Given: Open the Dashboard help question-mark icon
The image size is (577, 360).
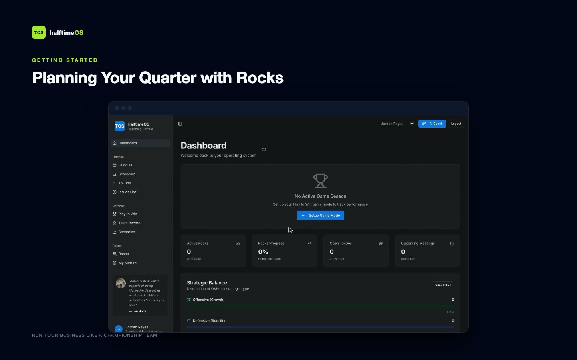Looking at the screenshot, I should (264, 149).
